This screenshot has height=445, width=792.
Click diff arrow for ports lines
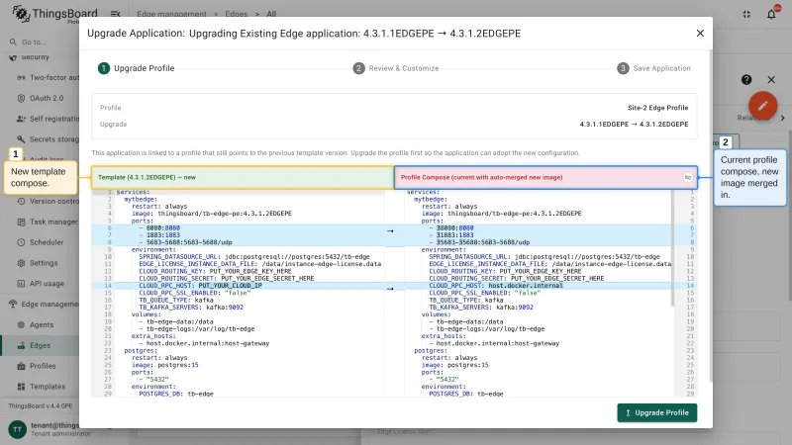click(390, 231)
